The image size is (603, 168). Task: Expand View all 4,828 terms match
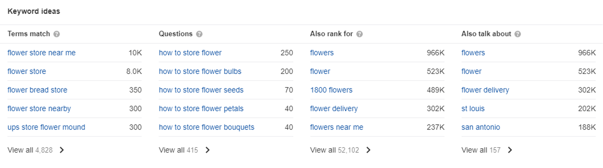pyautogui.click(x=36, y=150)
